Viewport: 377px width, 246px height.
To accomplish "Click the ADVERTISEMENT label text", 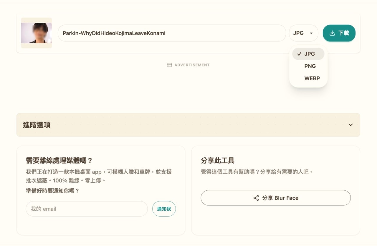I will point(192,65).
